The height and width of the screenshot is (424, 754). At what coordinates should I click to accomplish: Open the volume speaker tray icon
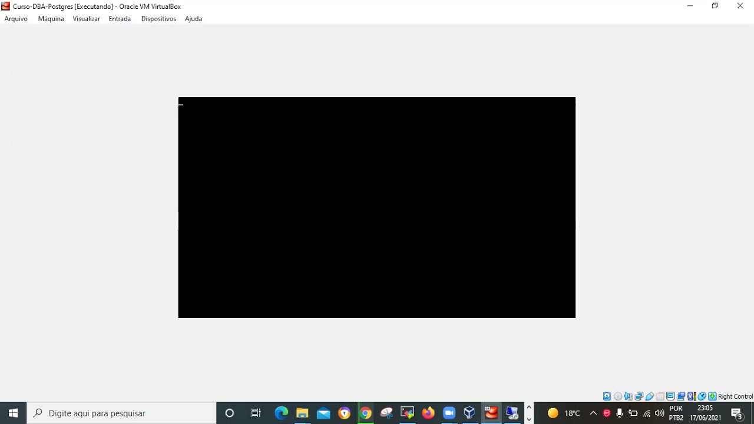(659, 413)
